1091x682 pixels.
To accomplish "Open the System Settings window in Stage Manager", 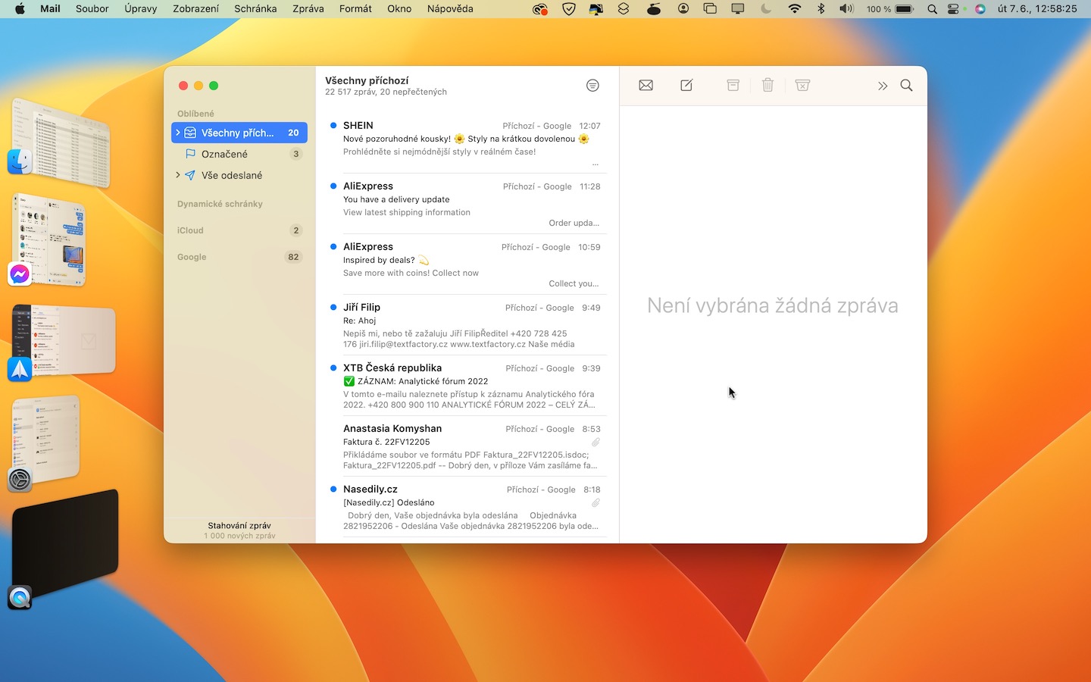I will pyautogui.click(x=45, y=443).
